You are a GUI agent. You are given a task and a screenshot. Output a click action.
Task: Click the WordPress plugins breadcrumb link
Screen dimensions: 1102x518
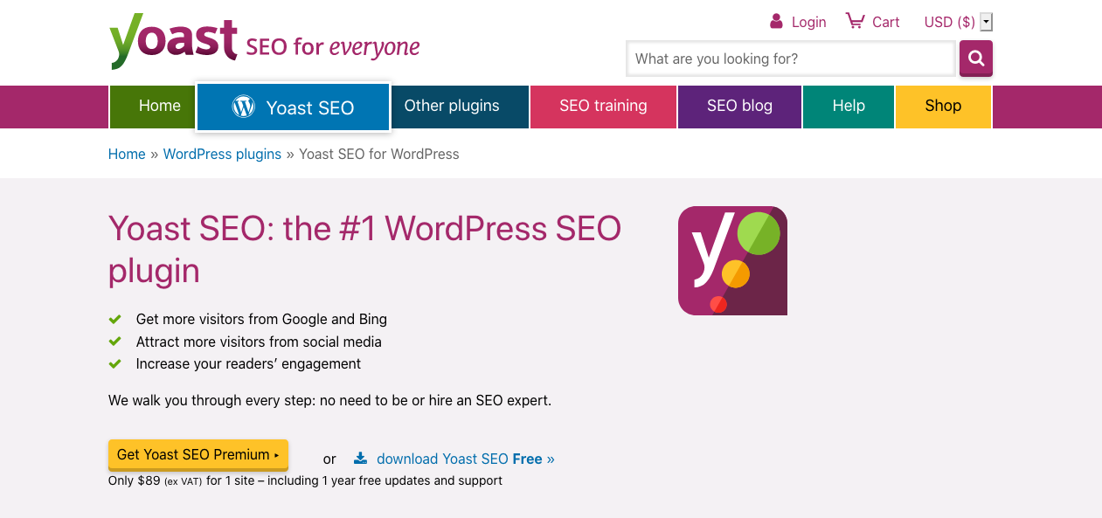pyautogui.click(x=222, y=154)
